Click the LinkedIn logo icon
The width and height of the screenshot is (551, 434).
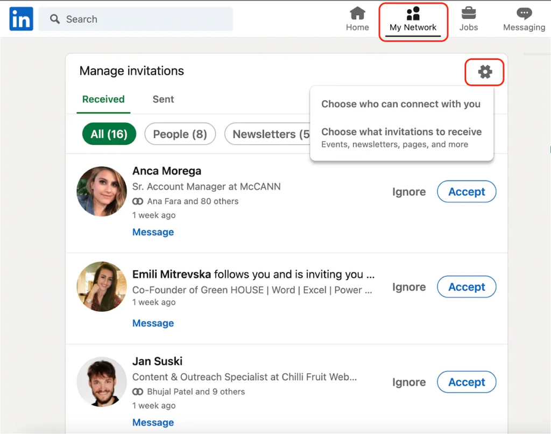click(21, 19)
